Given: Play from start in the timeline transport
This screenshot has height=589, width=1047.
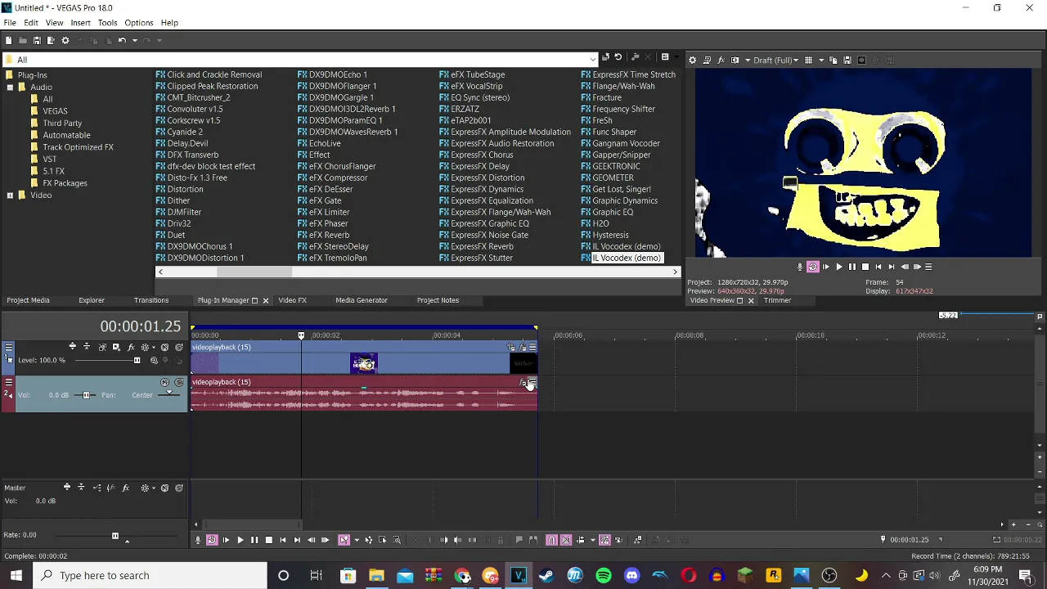Looking at the screenshot, I should 226,540.
